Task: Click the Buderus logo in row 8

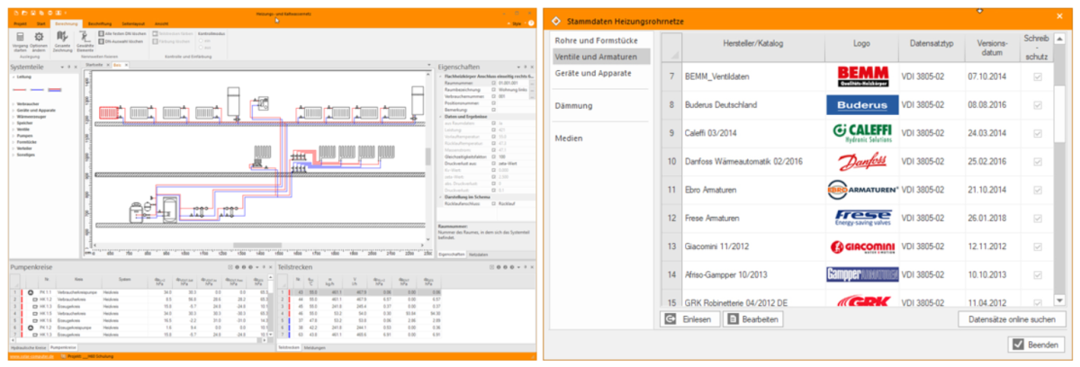Action: [862, 104]
